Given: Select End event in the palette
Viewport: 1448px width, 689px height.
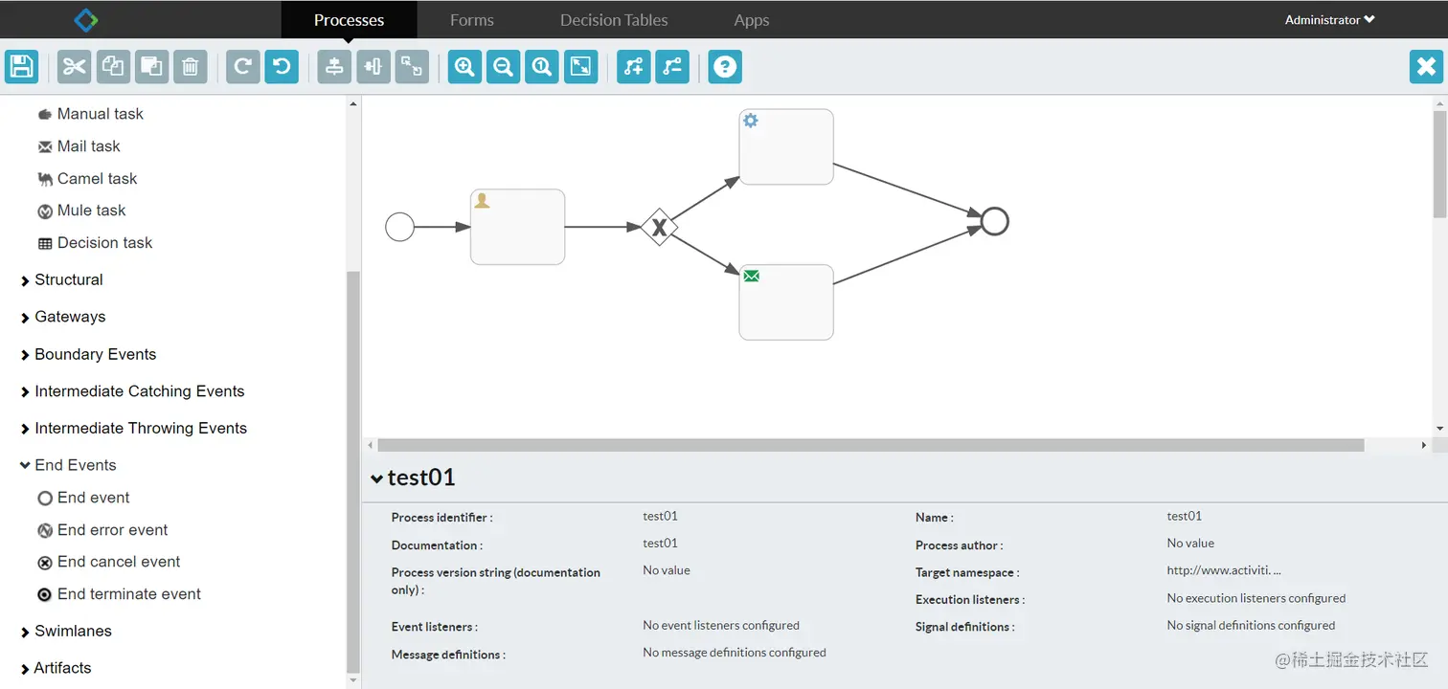Looking at the screenshot, I should click(x=83, y=498).
